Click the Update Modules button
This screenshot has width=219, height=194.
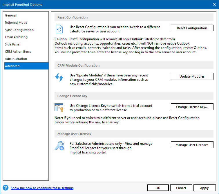192,76
